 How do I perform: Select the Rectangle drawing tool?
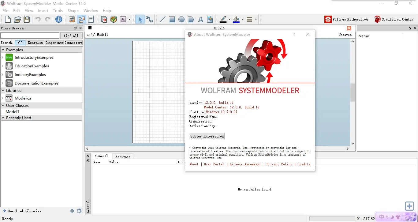[x=172, y=20]
